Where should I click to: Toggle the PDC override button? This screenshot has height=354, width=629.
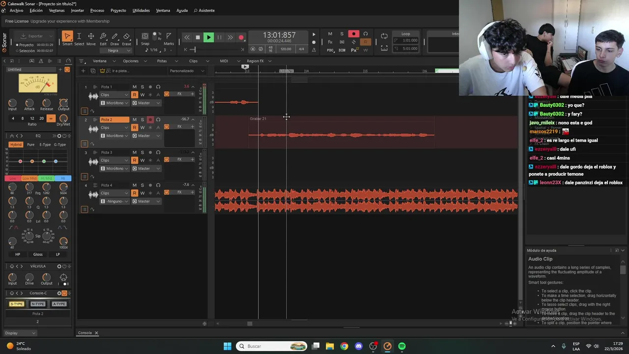click(x=330, y=50)
